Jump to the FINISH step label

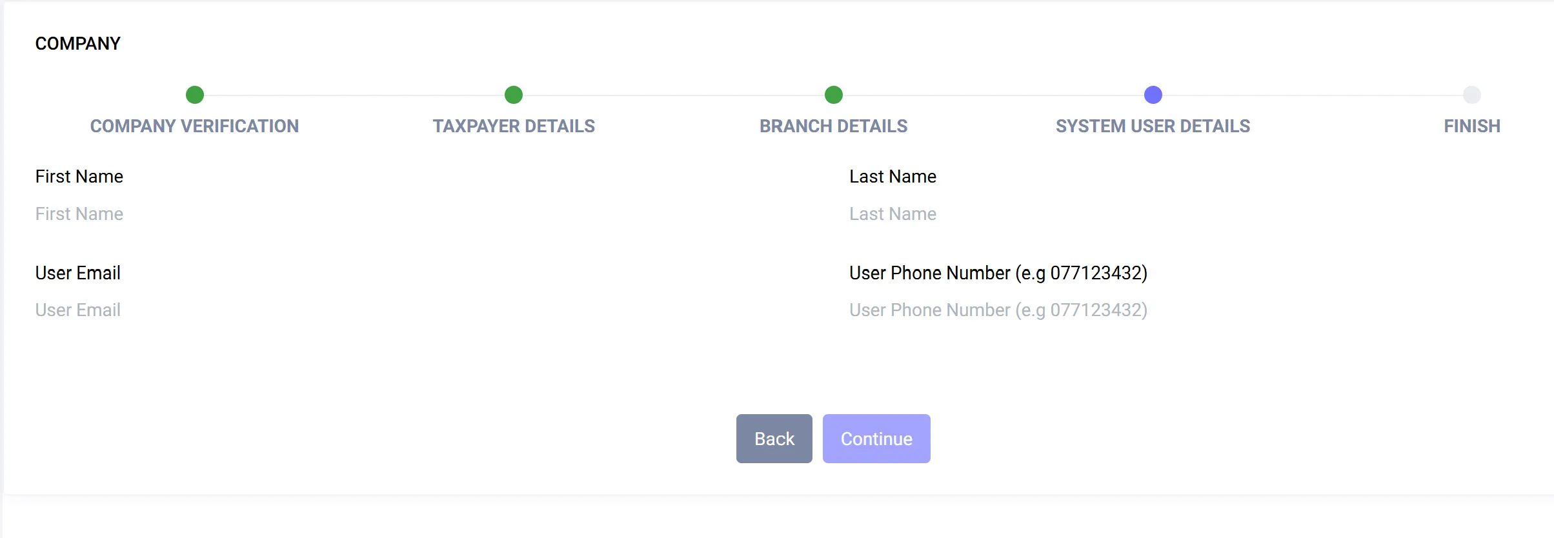tap(1472, 126)
